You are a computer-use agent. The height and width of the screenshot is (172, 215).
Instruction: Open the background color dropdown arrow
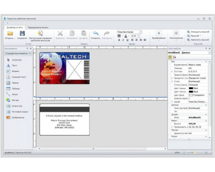click(122, 36)
